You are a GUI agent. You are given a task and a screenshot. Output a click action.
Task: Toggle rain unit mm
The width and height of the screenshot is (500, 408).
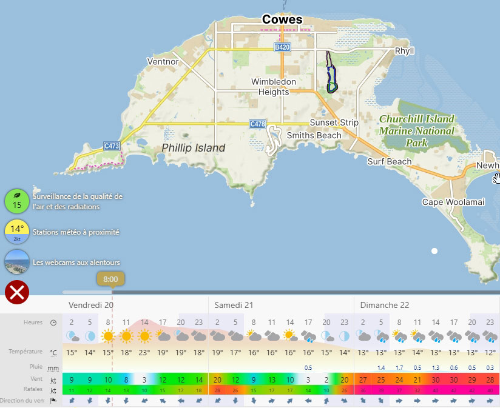(53, 367)
